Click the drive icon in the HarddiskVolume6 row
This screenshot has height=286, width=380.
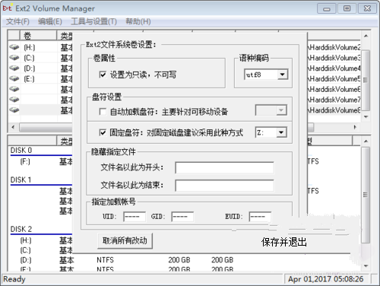14,89
